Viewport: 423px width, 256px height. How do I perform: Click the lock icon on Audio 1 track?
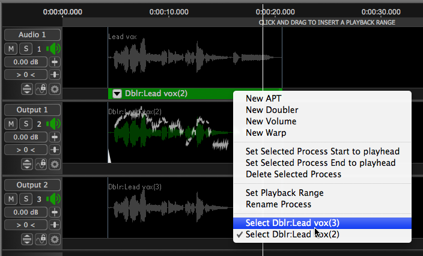click(41, 89)
